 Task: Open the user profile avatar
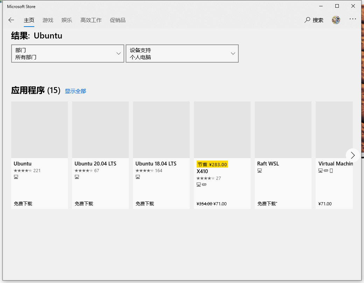(336, 20)
